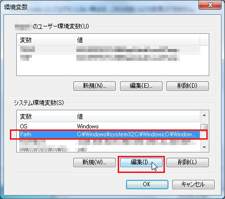This screenshot has height=199, width=225.
Task: Click the scroll up arrow in system variables list
Action: [204, 115]
